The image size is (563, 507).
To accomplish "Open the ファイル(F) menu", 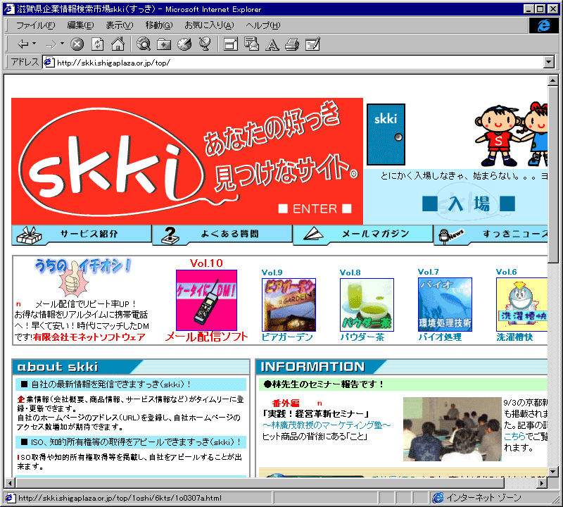I will (x=36, y=25).
